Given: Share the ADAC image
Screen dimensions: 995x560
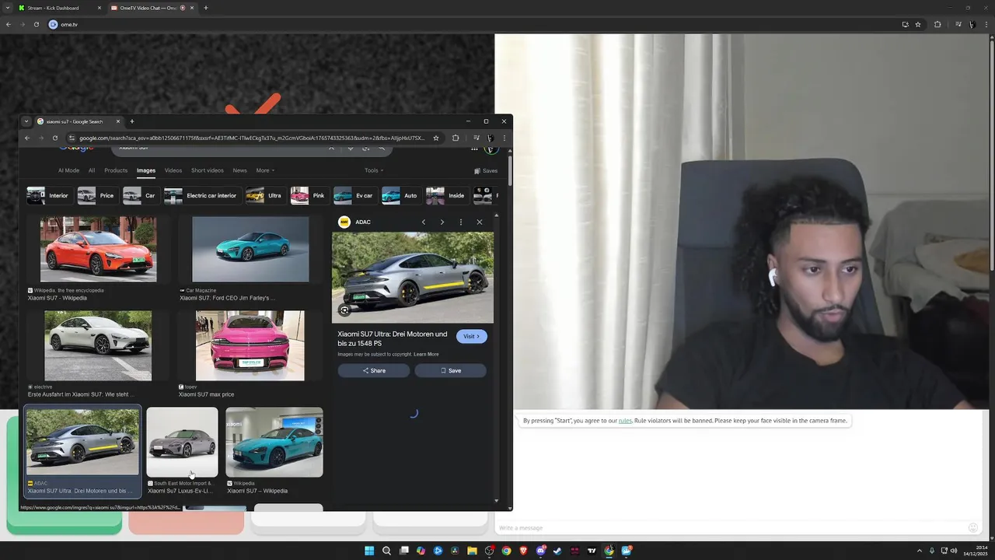Looking at the screenshot, I should point(374,370).
